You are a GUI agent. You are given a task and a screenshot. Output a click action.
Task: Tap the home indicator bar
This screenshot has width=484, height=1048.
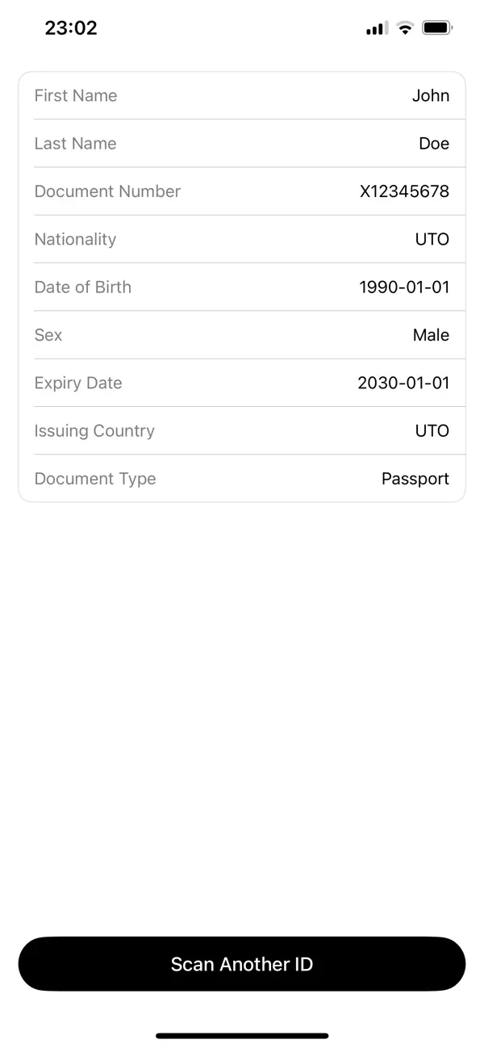242,1036
